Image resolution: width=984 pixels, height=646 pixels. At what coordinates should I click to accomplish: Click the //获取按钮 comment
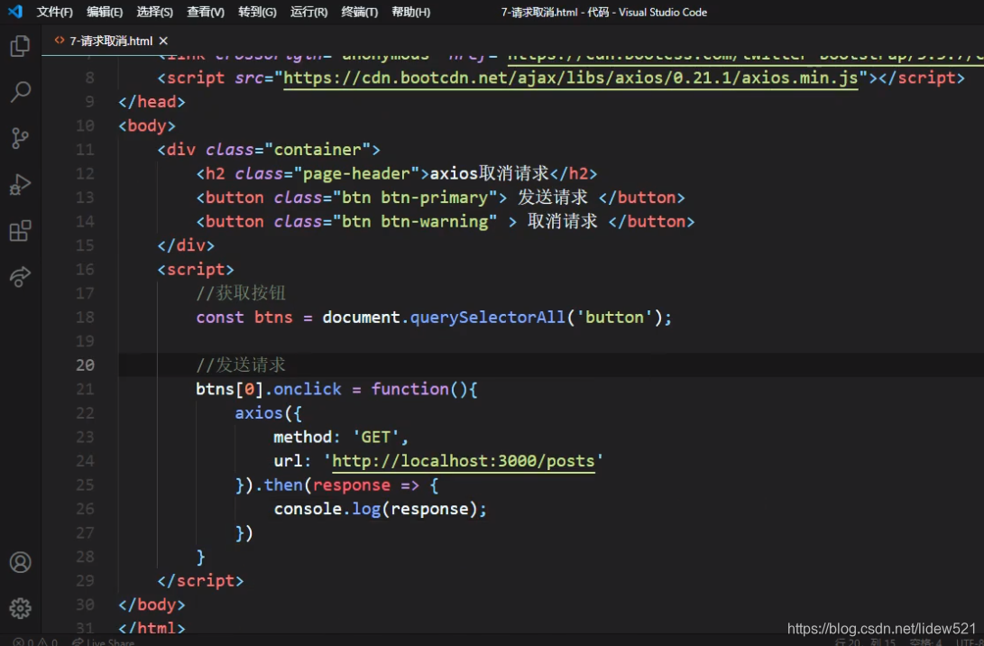pyautogui.click(x=241, y=293)
